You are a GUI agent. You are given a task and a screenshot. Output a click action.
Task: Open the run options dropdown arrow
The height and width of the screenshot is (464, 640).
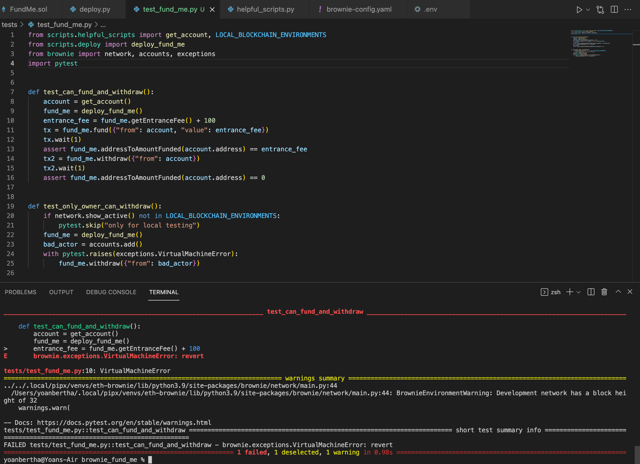pos(589,9)
